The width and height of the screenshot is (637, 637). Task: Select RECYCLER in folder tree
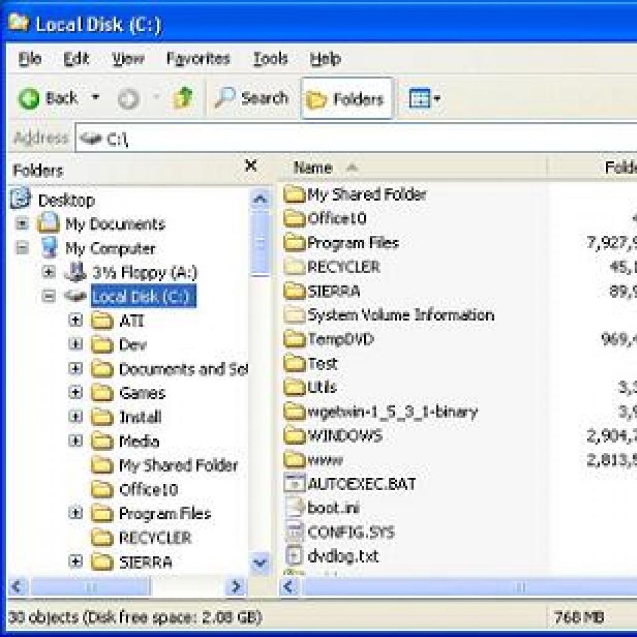tap(141, 537)
